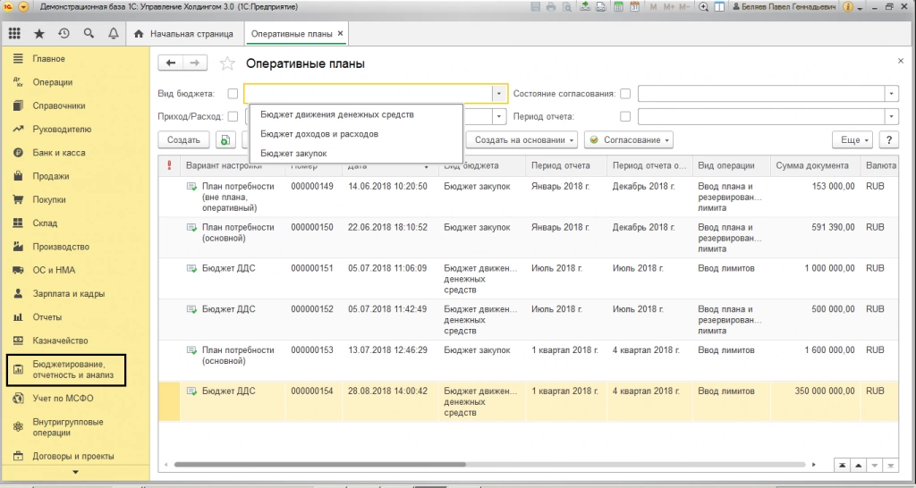Click the green copy document icon beside Создать
This screenshot has height=488, width=916.
pos(225,140)
